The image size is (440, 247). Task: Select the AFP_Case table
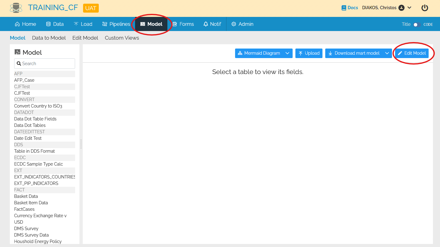click(x=24, y=80)
